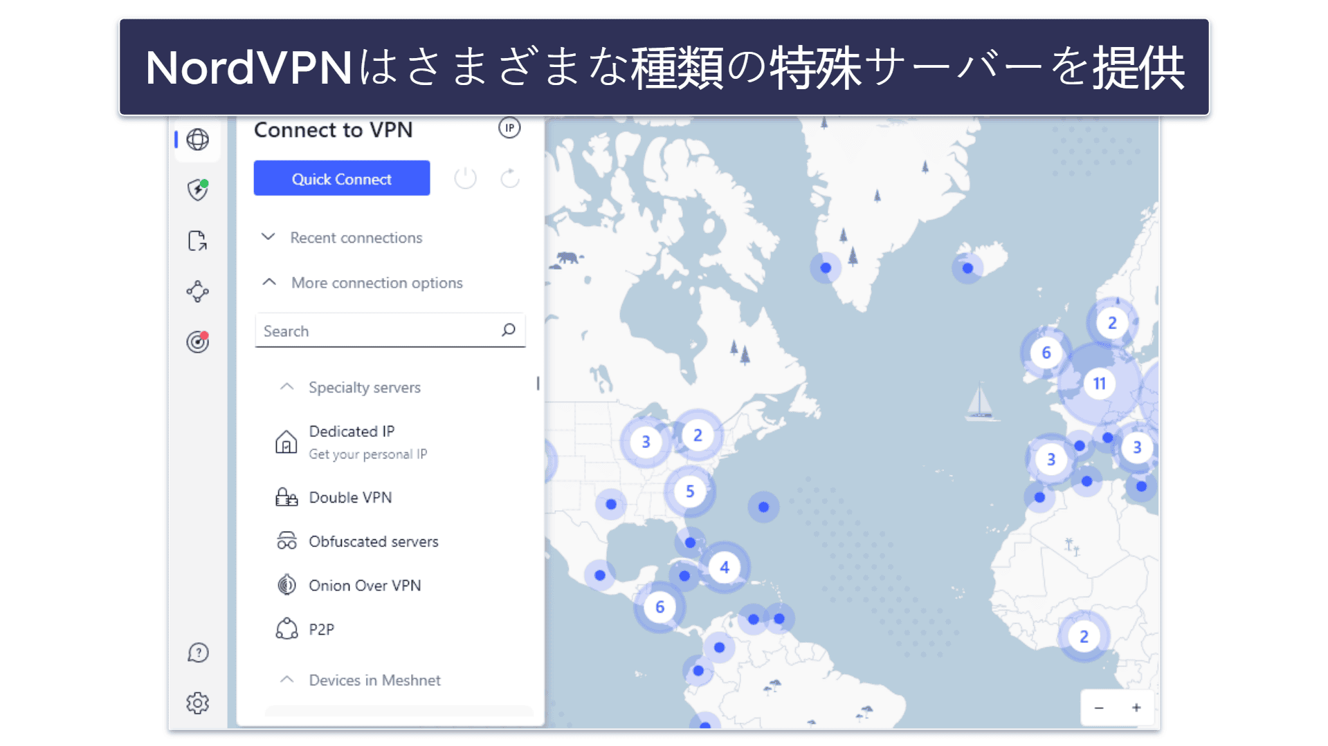Zoom in the map with plus button
Screen dimensions: 1328x746
[1136, 707]
